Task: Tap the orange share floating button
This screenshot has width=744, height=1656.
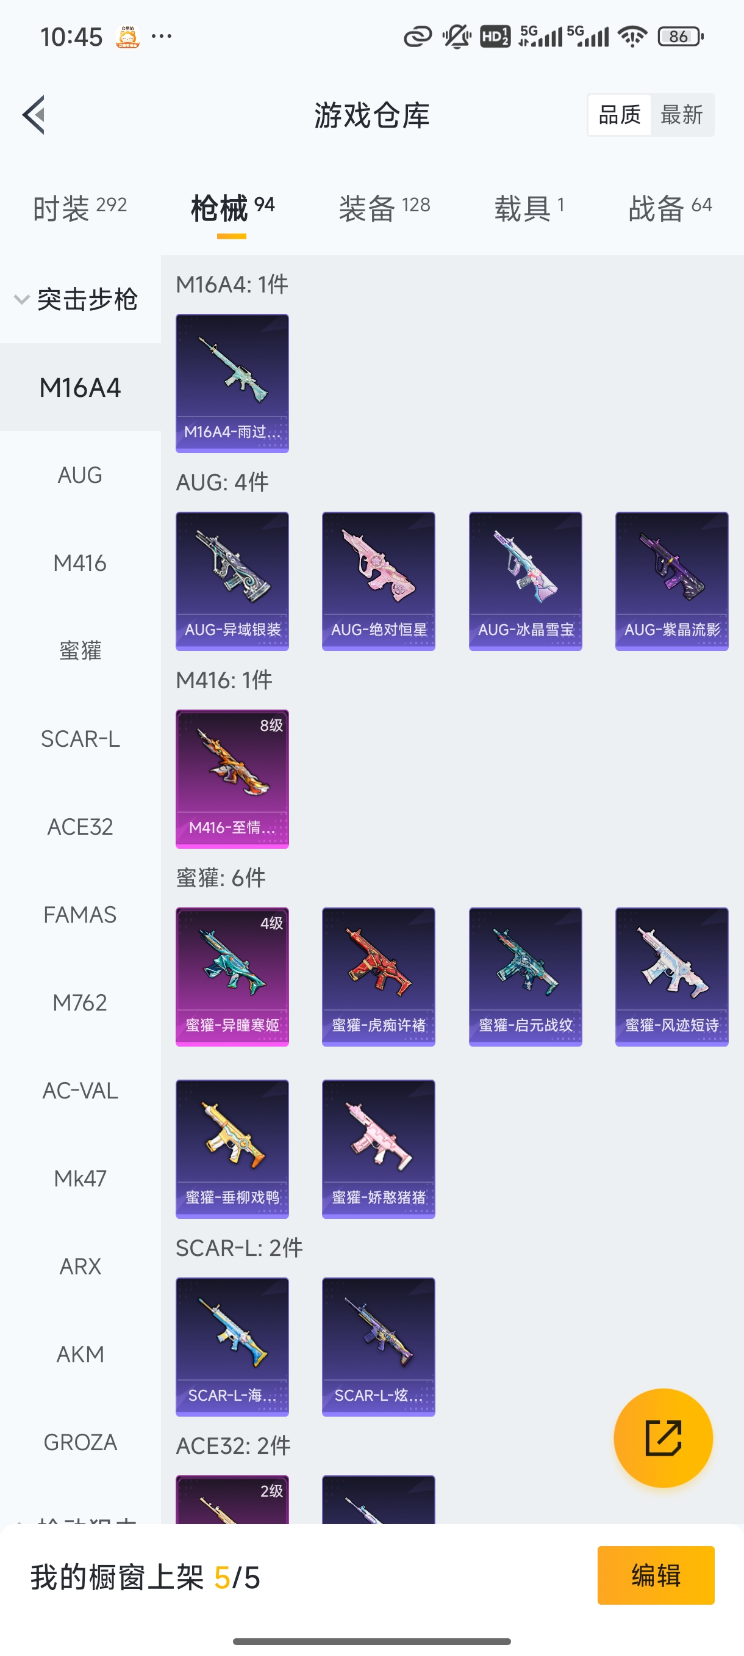Action: [x=663, y=1437]
